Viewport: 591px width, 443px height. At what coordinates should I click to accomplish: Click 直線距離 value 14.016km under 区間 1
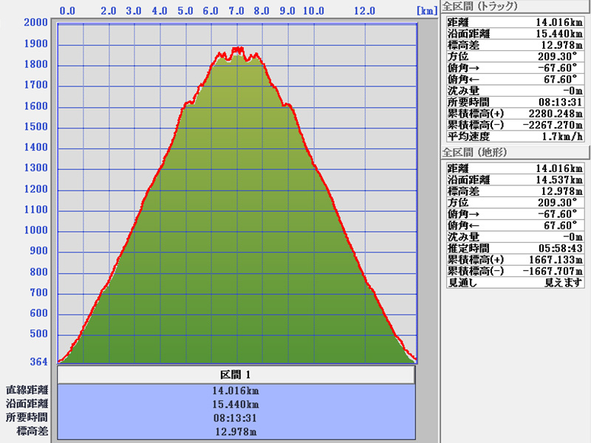(235, 391)
